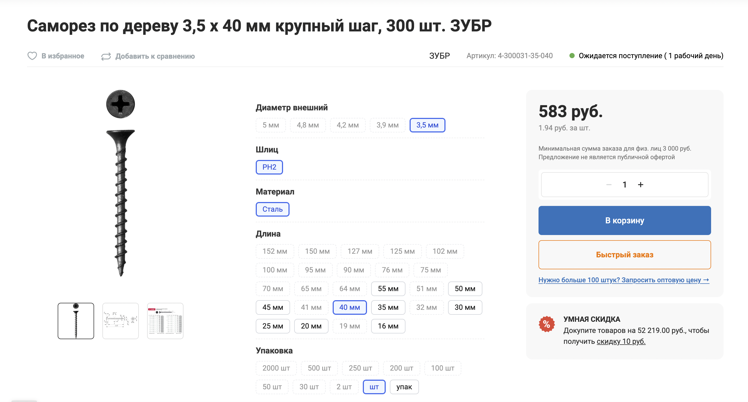Click скидку 10 руб. link
Image resolution: width=748 pixels, height=402 pixels.
[621, 341]
